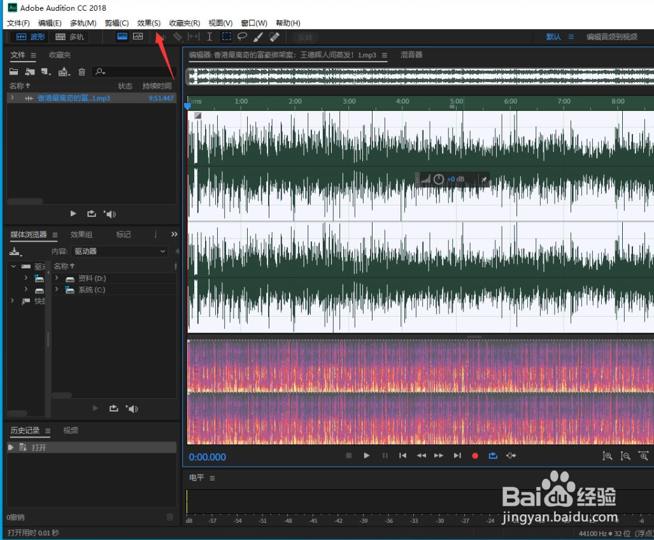Open the 编辑(E) menu

pos(50,23)
